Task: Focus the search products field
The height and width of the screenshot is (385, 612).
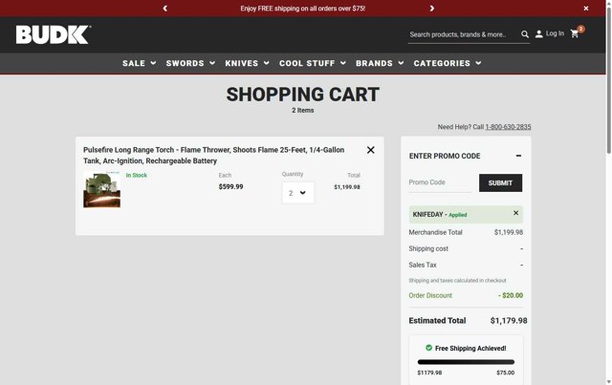Action: (463, 34)
